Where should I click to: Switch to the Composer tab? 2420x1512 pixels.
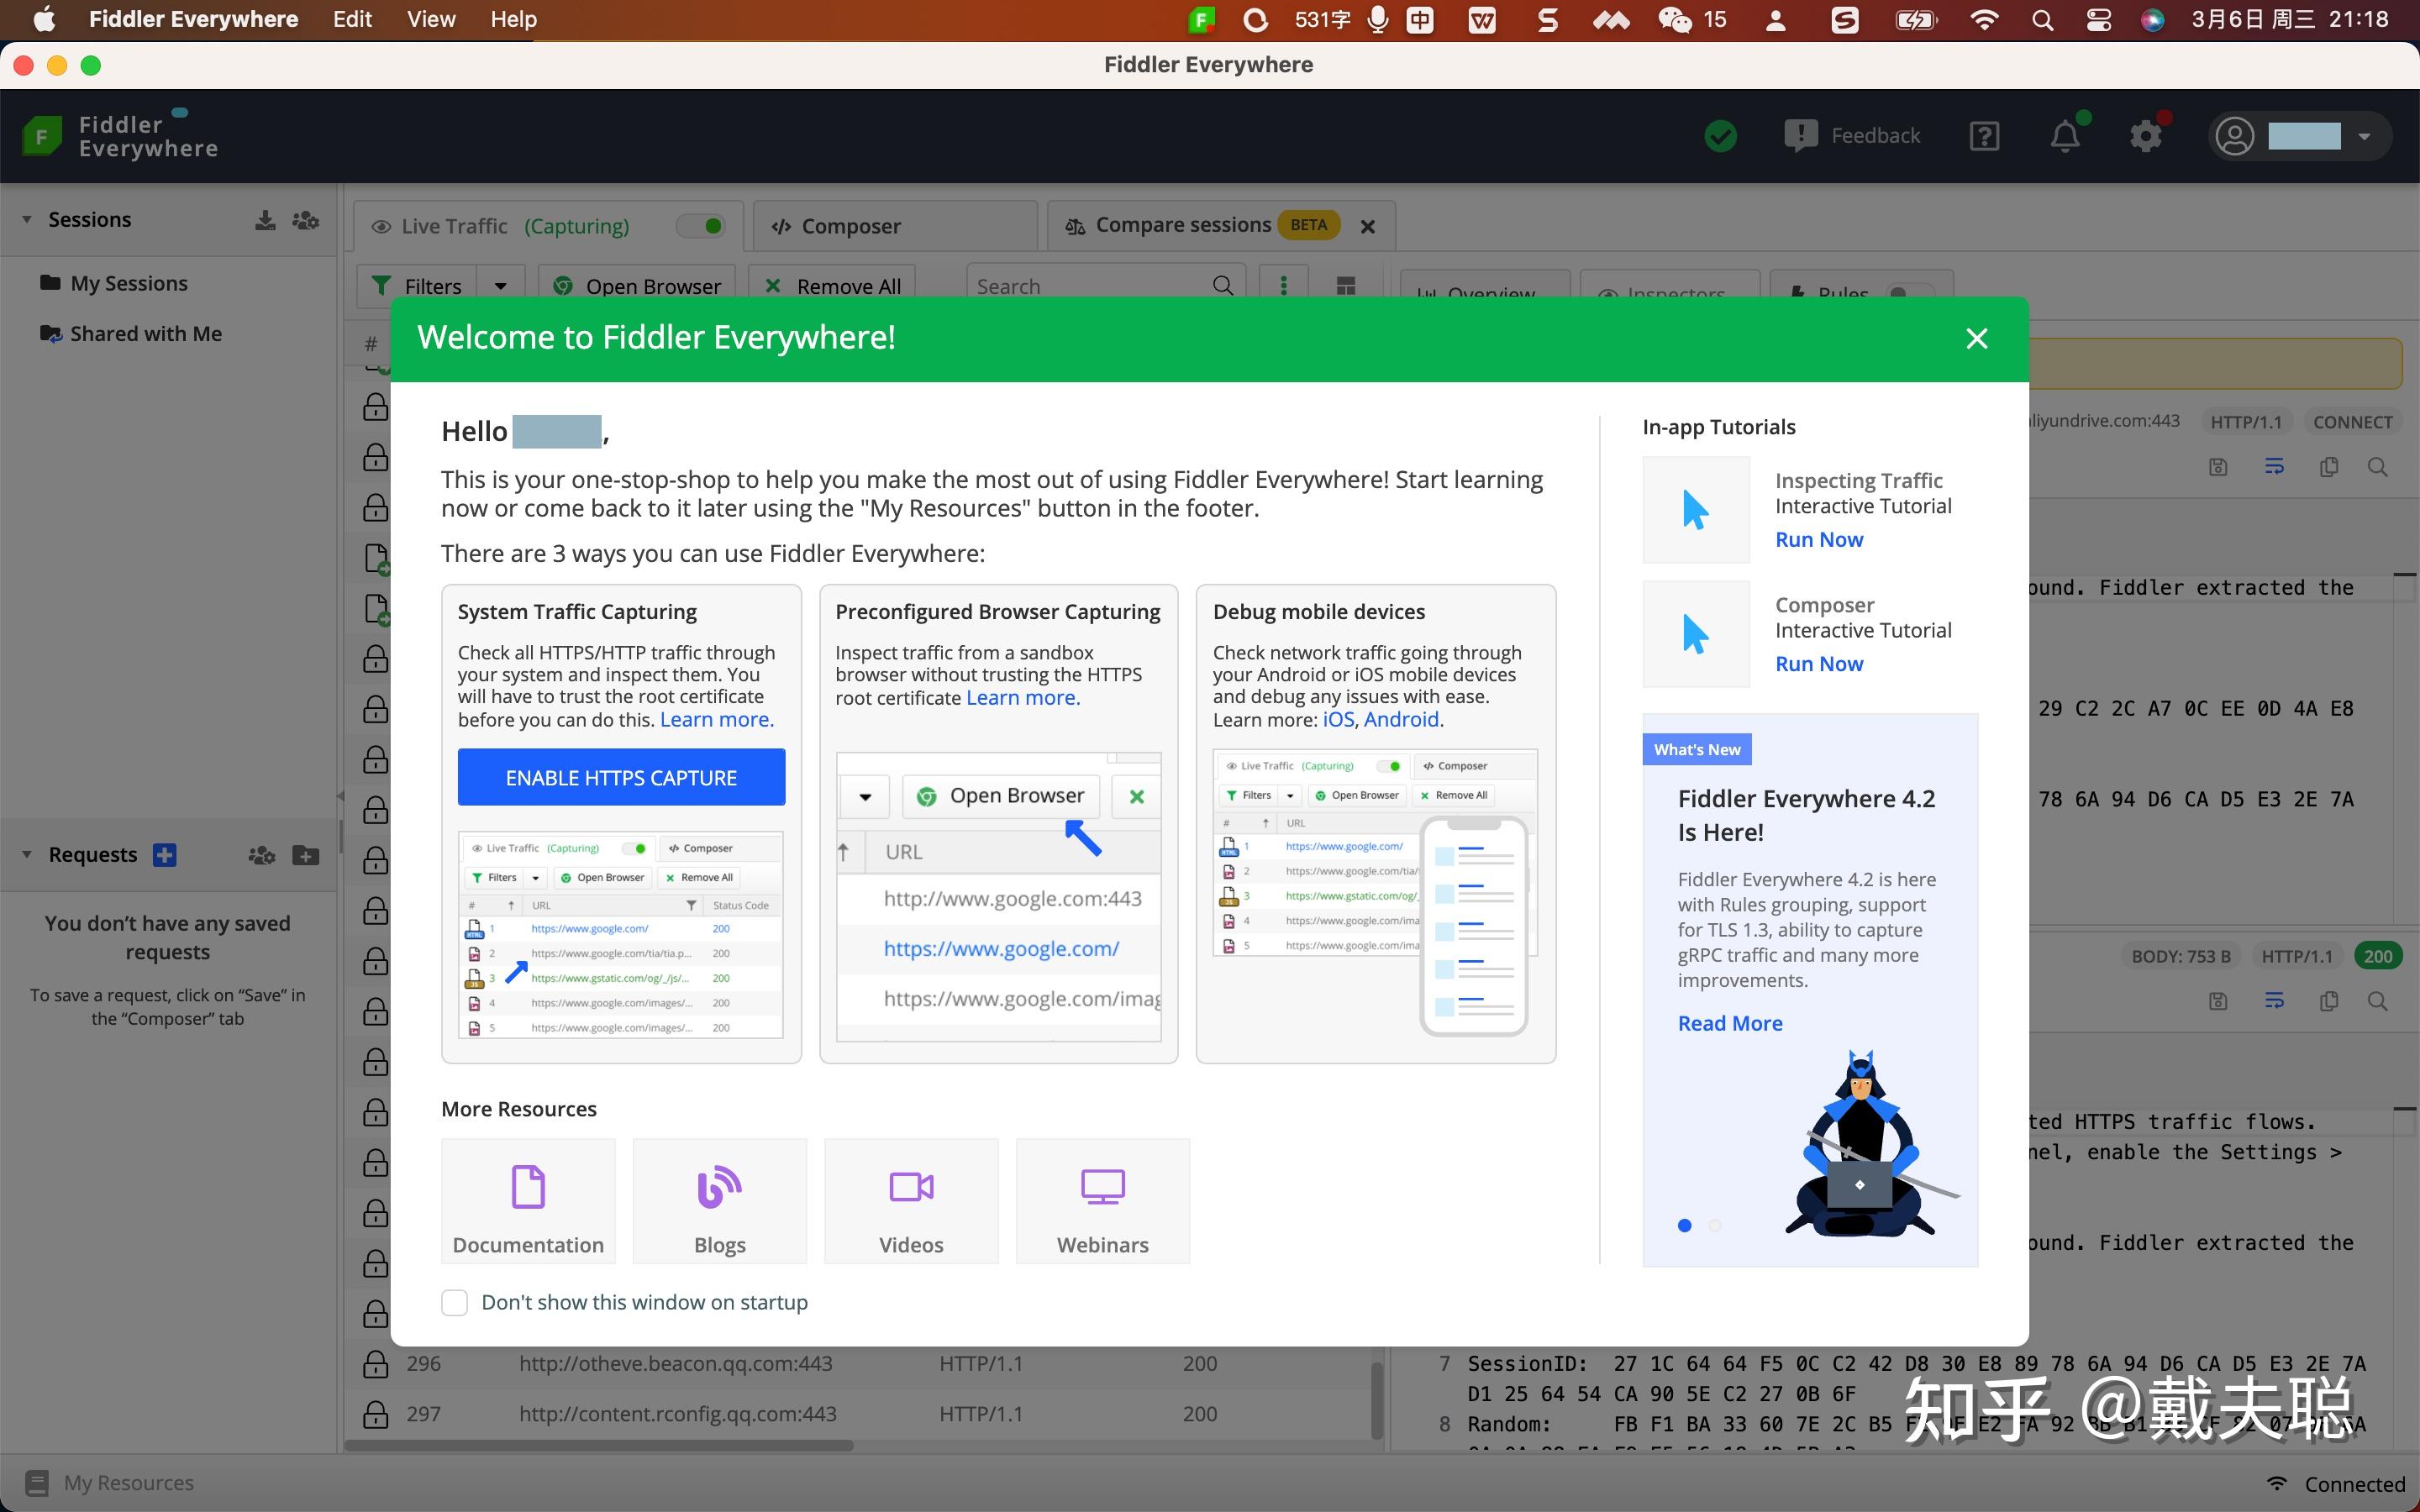[850, 227]
